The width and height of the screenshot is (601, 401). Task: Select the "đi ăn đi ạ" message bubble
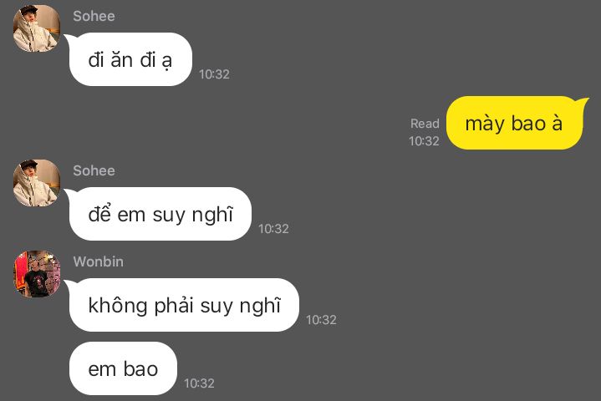coord(130,59)
